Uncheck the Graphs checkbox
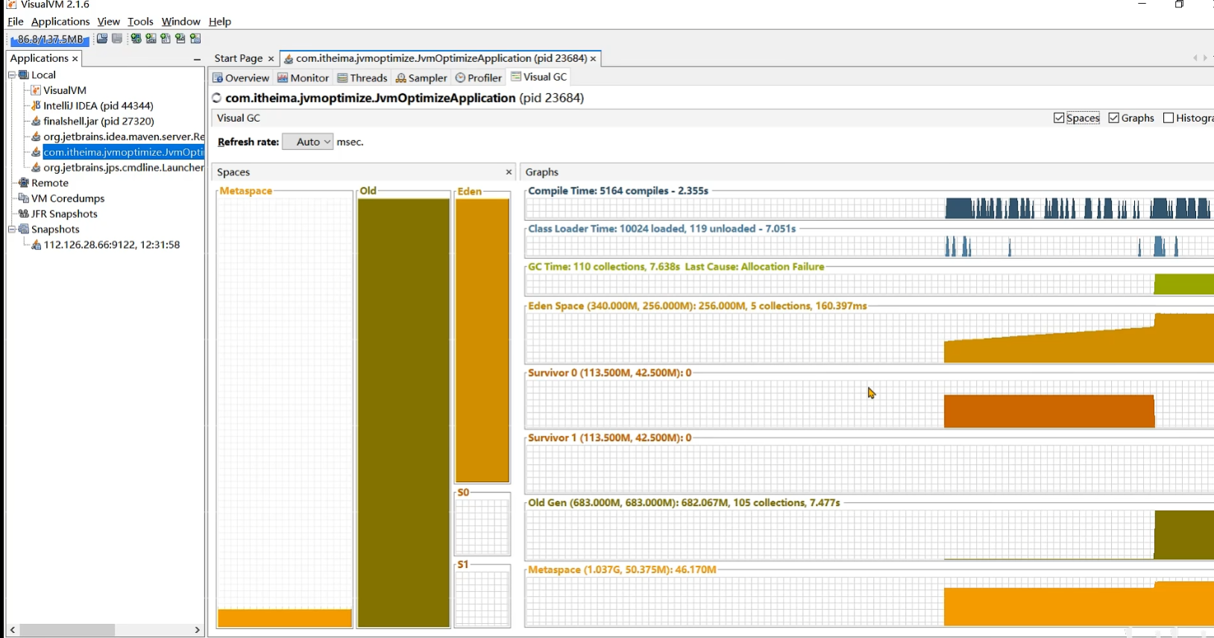Image resolution: width=1214 pixels, height=638 pixels. click(1114, 118)
